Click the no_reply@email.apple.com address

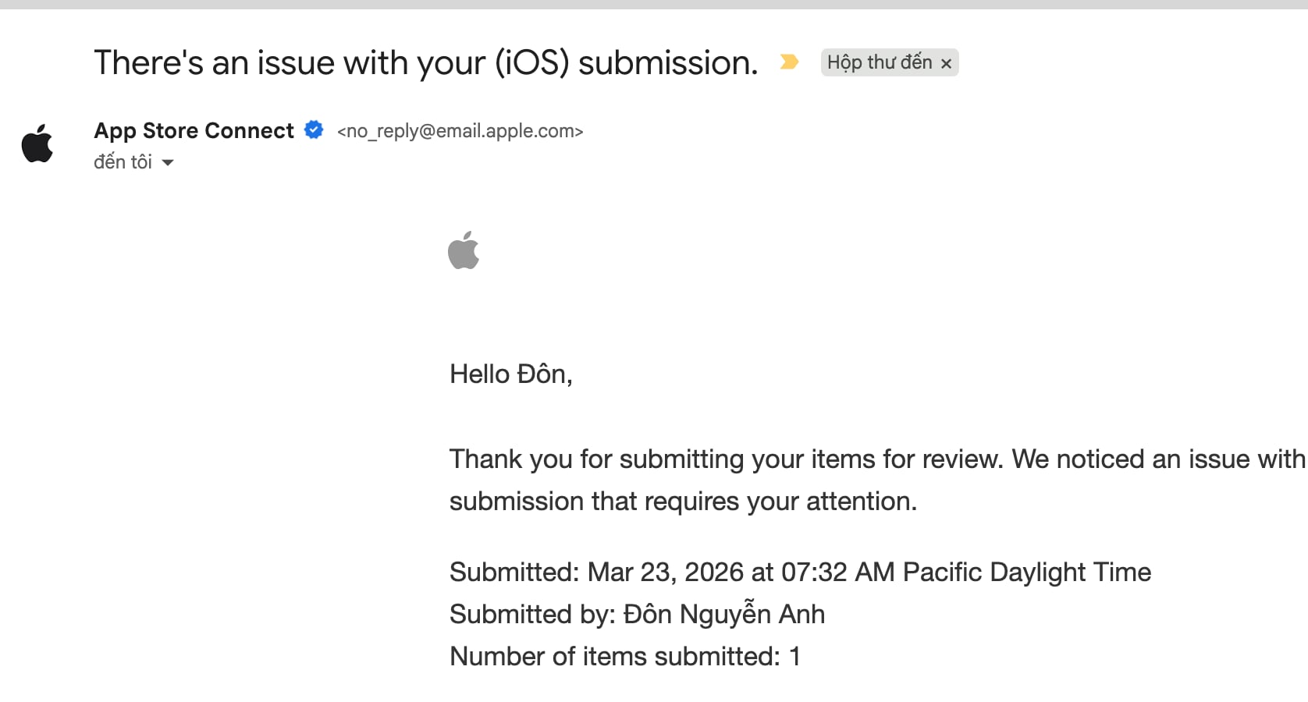tap(460, 131)
